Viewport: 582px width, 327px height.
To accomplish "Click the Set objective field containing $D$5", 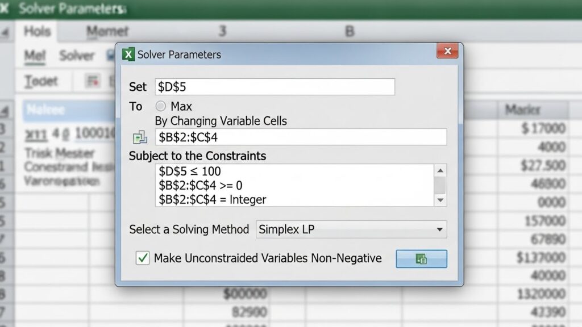I will (x=275, y=87).
